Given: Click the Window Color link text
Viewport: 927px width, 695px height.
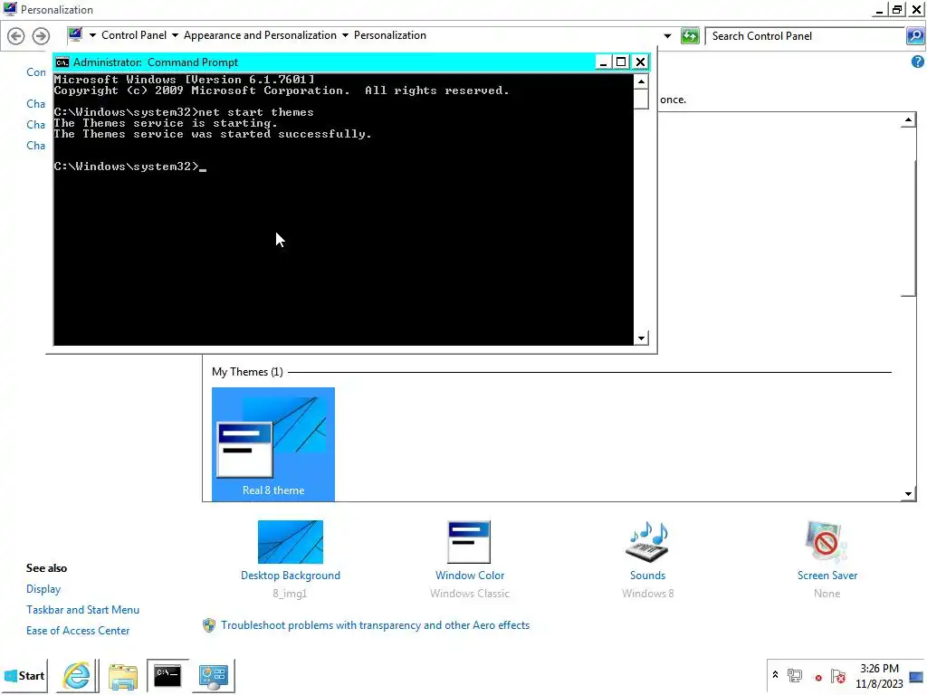Looking at the screenshot, I should [470, 576].
